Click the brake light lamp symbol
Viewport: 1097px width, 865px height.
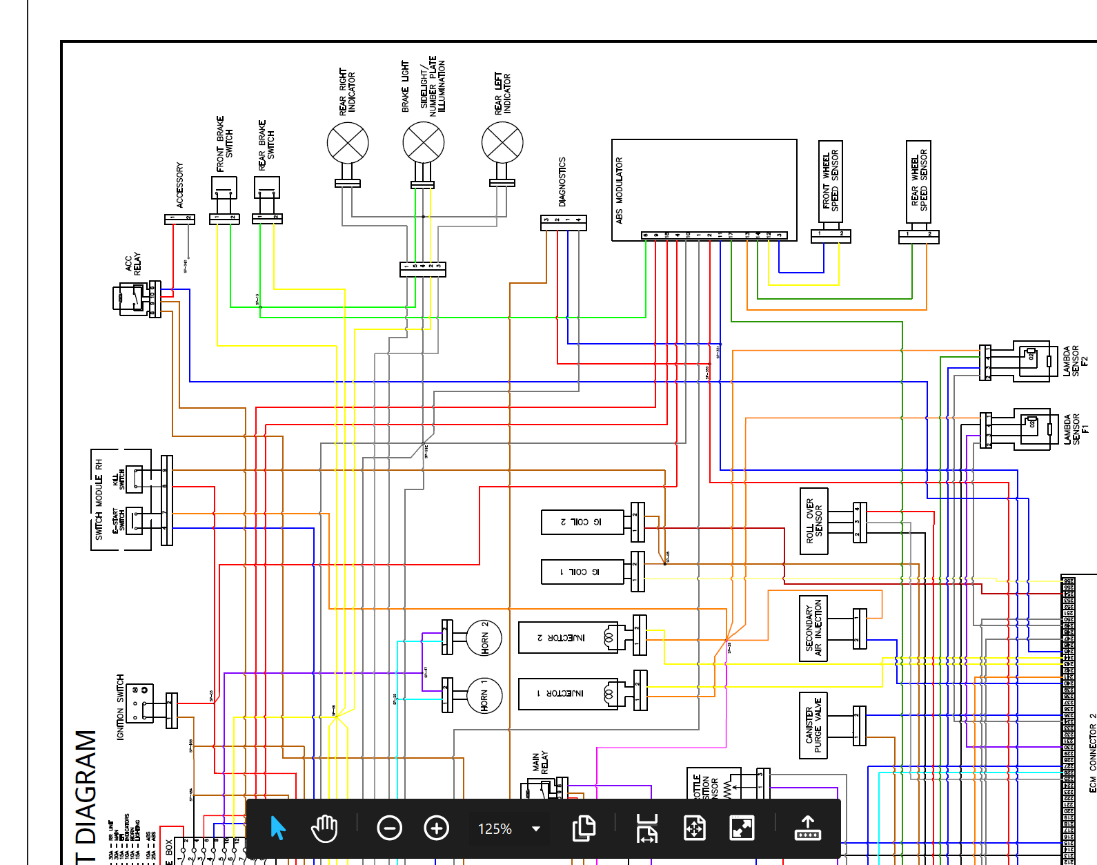point(423,142)
